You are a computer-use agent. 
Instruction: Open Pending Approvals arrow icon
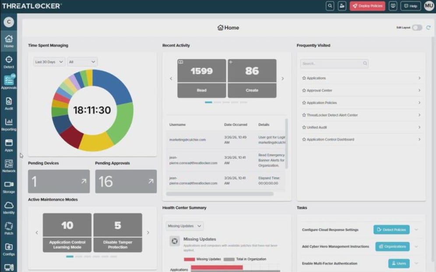click(151, 181)
